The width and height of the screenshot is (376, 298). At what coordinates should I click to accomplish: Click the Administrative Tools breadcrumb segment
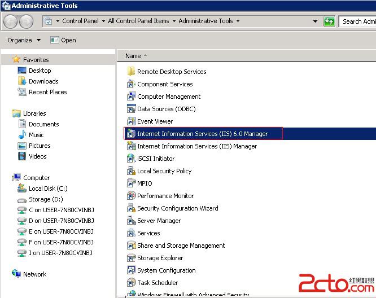[x=206, y=21]
